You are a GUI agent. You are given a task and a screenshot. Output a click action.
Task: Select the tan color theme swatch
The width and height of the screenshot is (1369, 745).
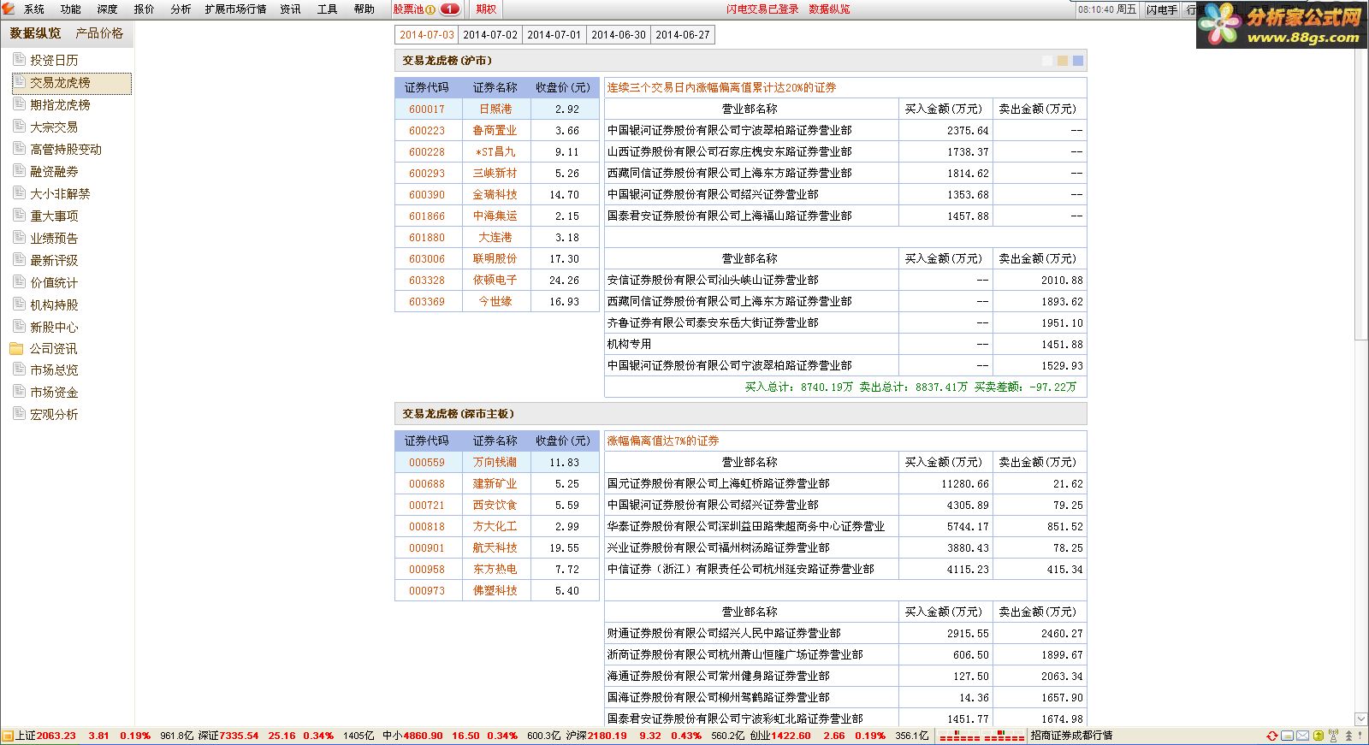tap(1063, 61)
